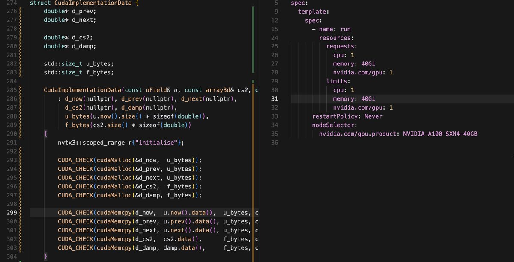Screen dimensions: 514x262
Task: Click 'memory: 40Gi' under requests on line 27
Action: 354,64
